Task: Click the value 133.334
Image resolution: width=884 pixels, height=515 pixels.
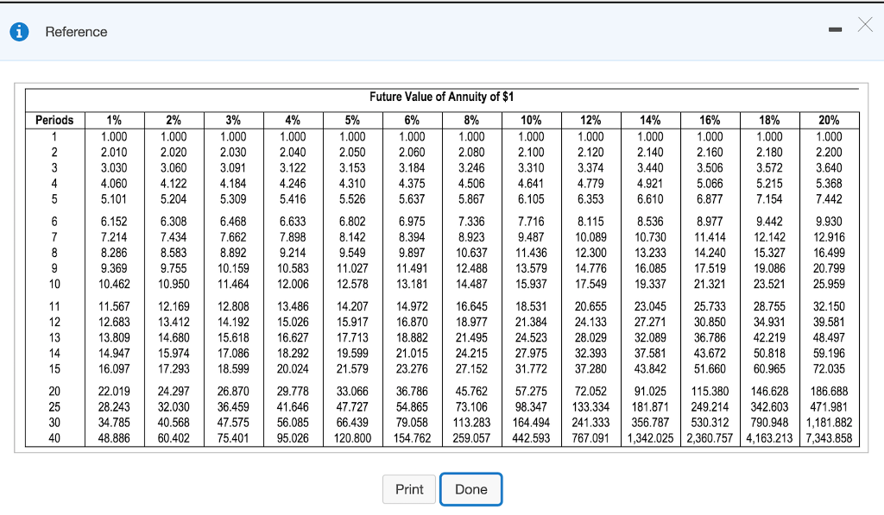Action: coord(590,407)
